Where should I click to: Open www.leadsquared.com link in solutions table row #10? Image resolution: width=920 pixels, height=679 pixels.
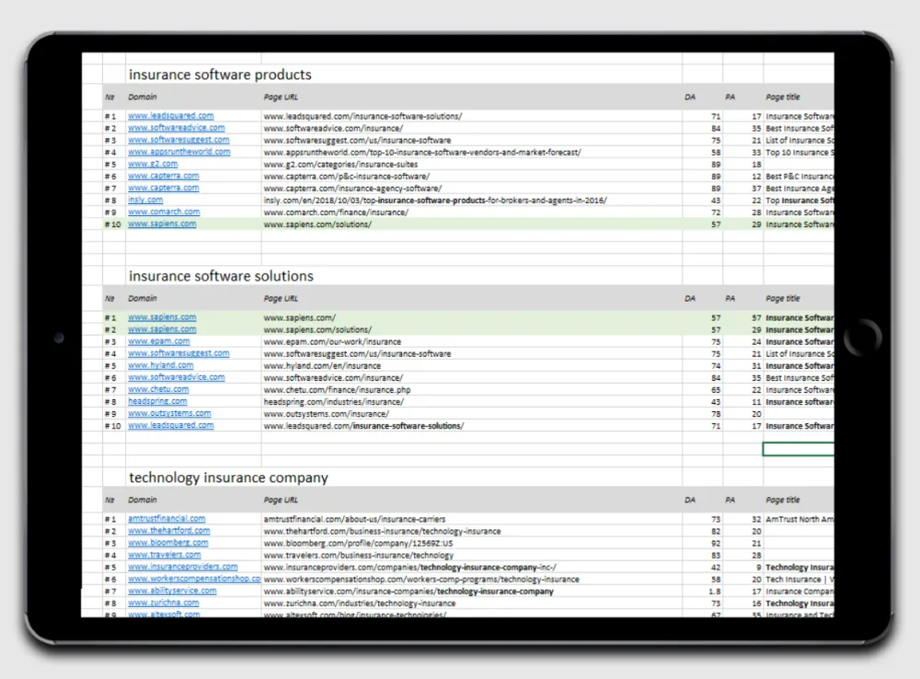[171, 425]
